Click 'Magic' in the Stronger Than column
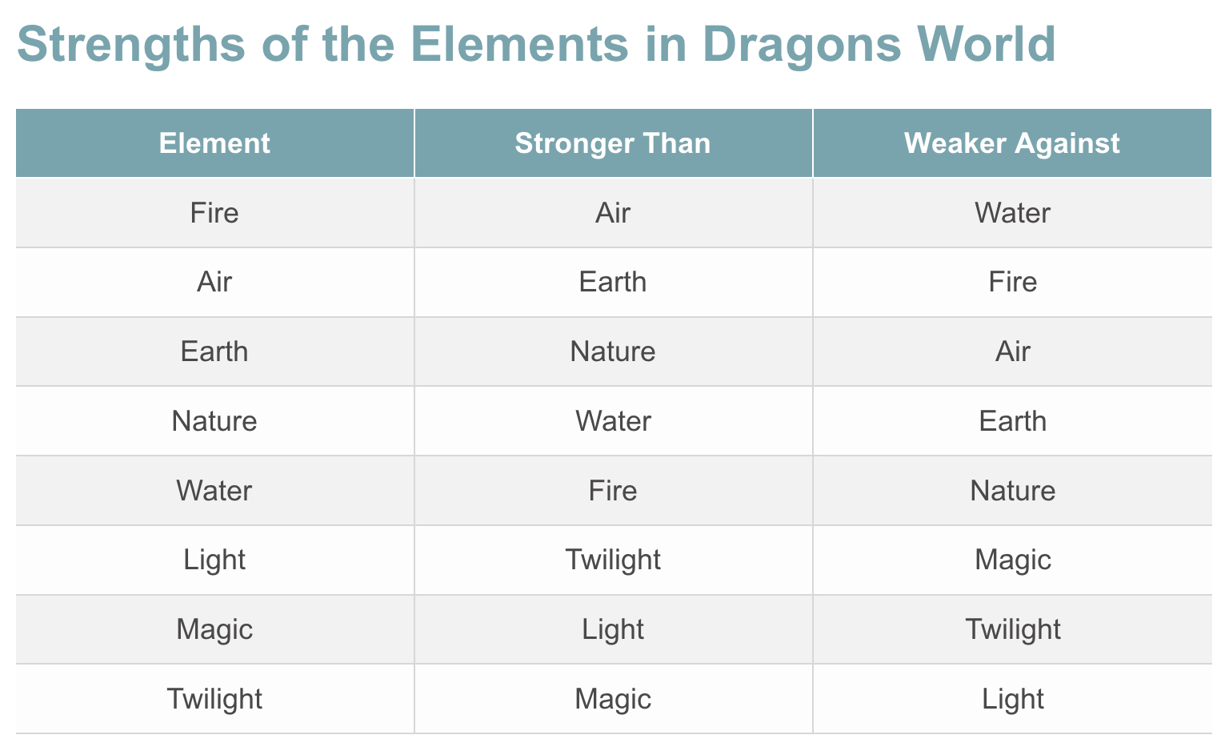Screen dimensions: 1221x747 (613, 699)
